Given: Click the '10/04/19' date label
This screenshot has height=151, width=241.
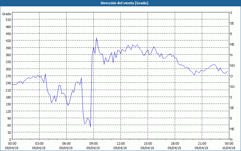Looking at the screenshot, I should [x=228, y=148].
